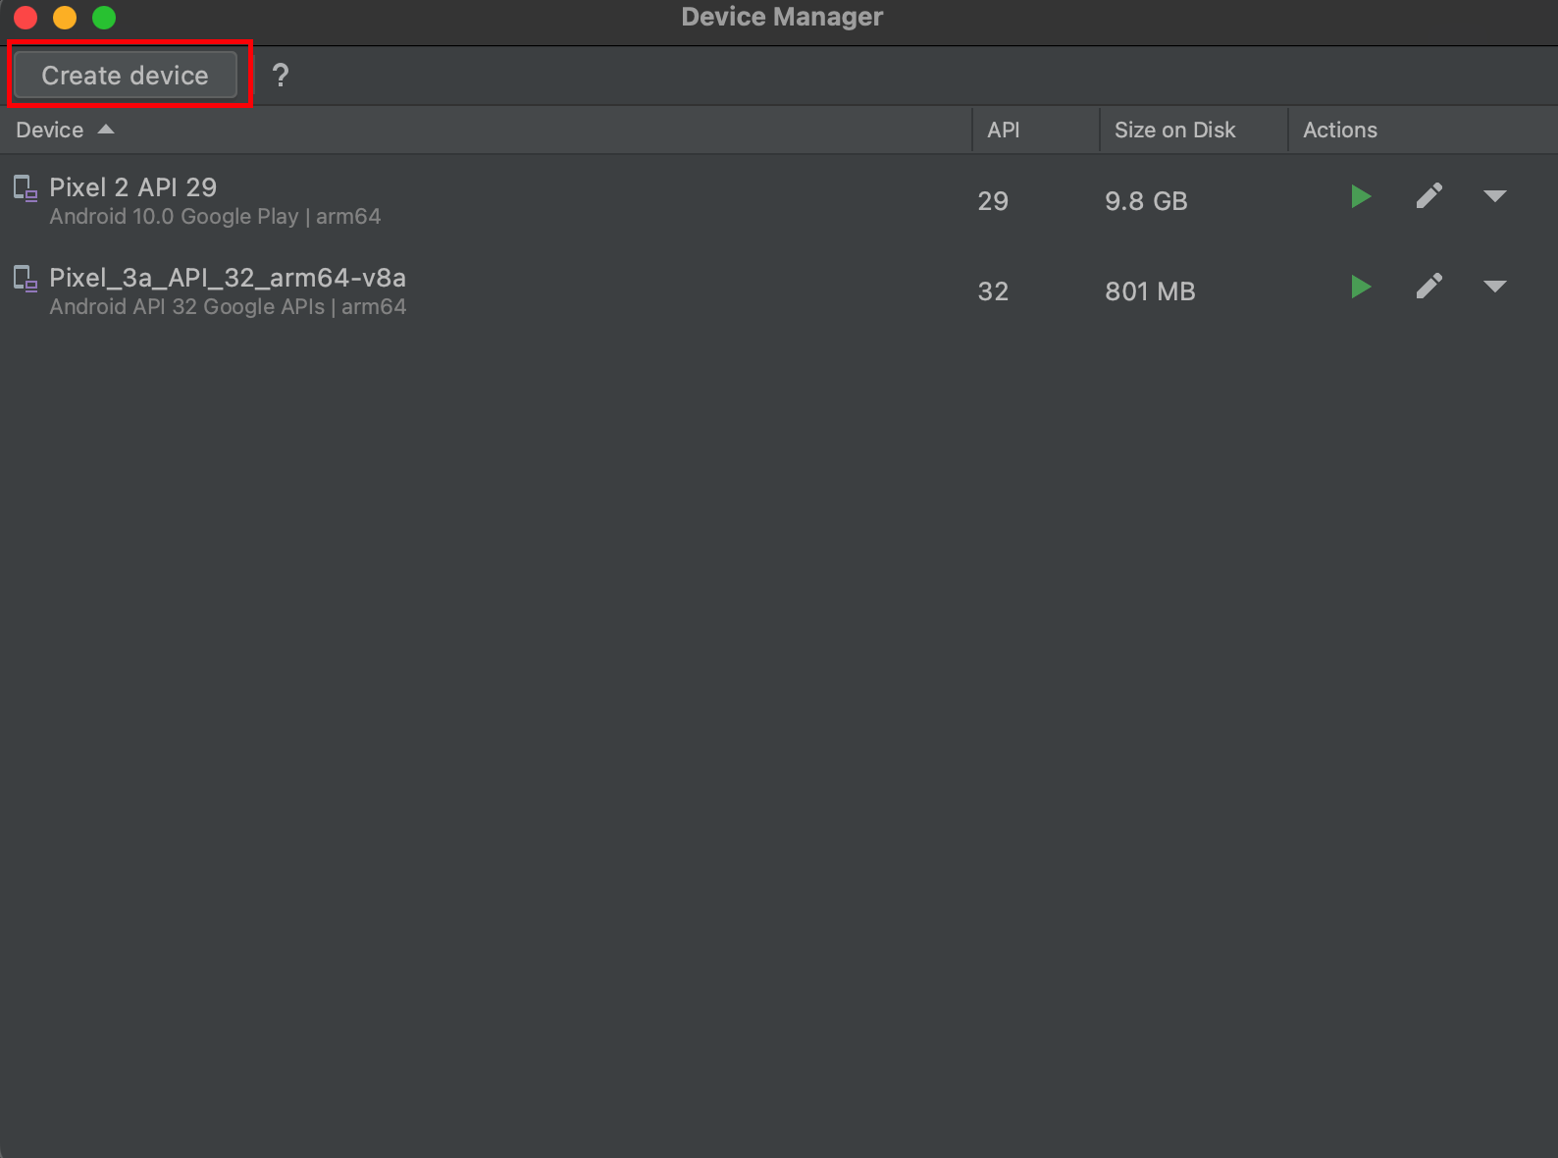Minimize the Device Manager window
1558x1158 pixels.
tap(65, 18)
